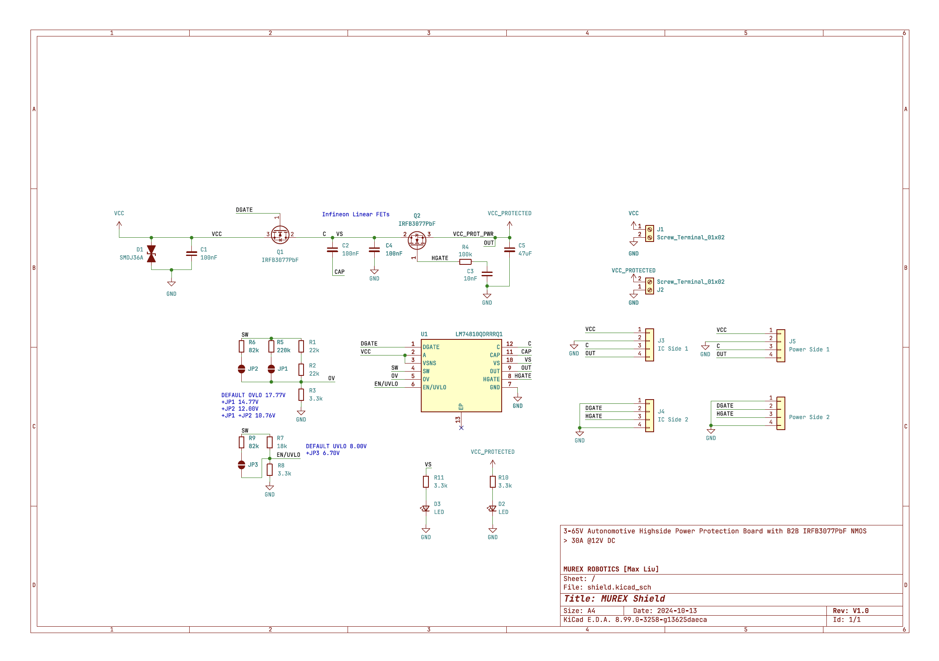Select the R11 3.3k resistor symbol
Image resolution: width=939 pixels, height=661 pixels.
click(426, 482)
